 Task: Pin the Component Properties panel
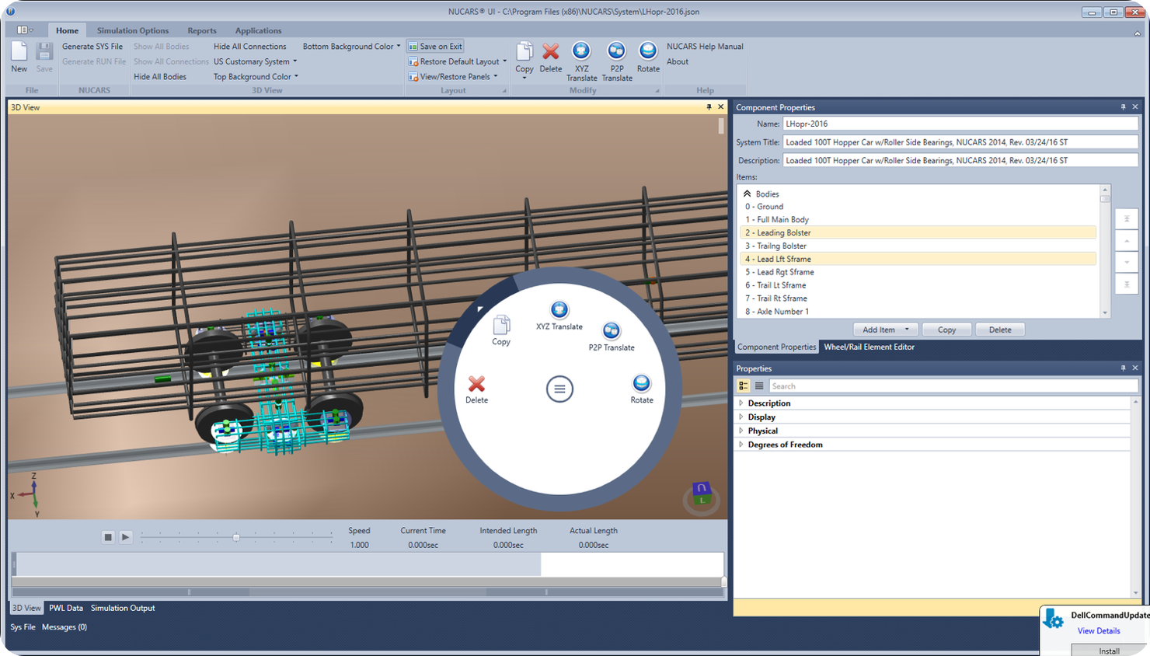(1123, 107)
